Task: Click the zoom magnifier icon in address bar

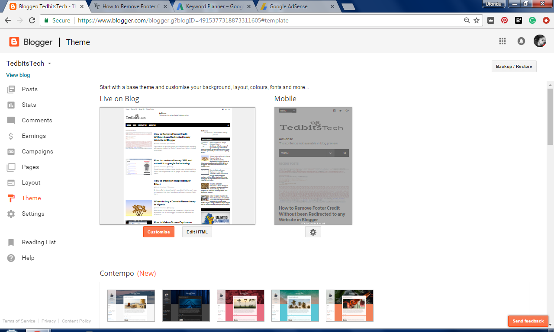Action: coord(467,20)
